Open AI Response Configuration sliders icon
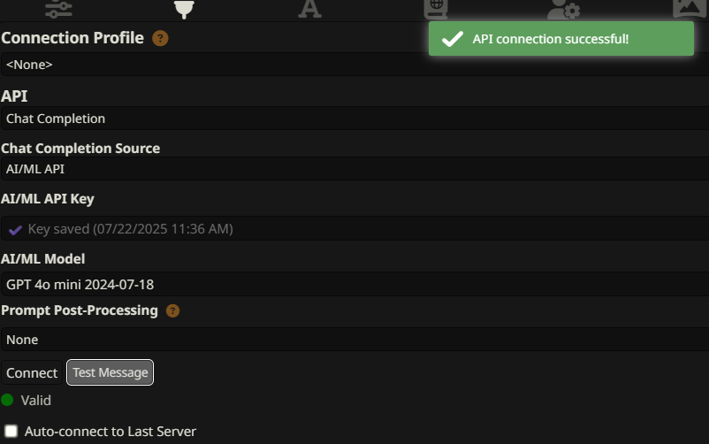This screenshot has height=444, width=709. pyautogui.click(x=58, y=9)
